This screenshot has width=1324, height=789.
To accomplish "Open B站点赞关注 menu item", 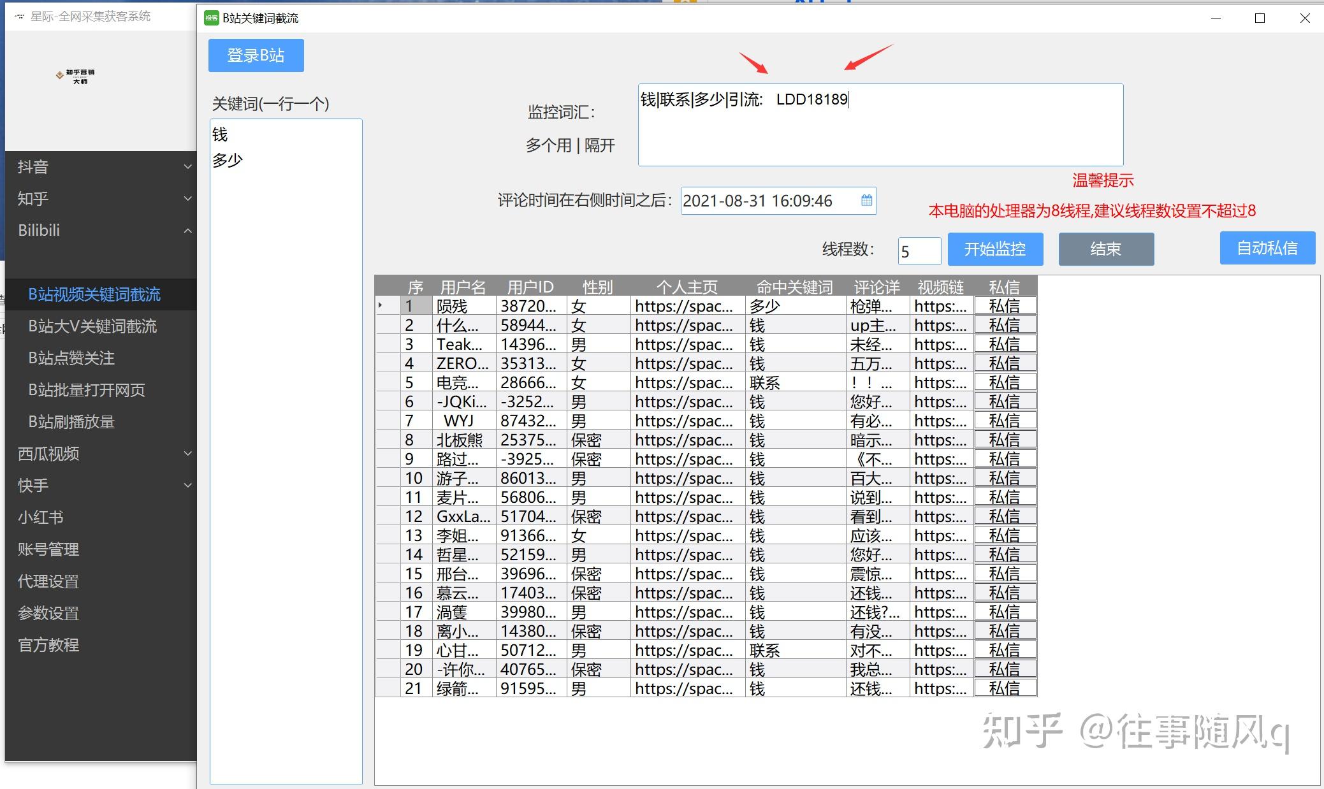I will click(x=71, y=358).
